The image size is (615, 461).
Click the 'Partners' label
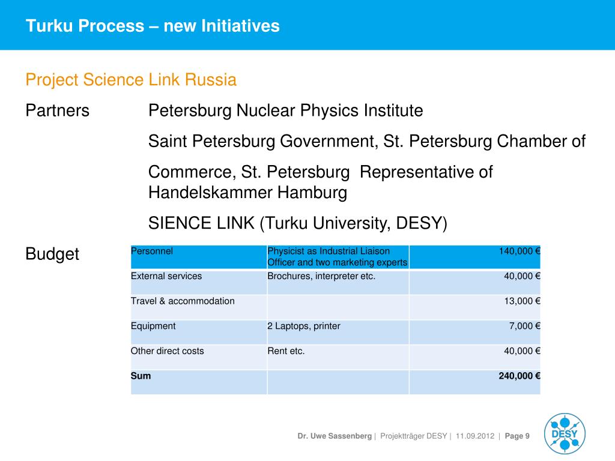(57, 110)
